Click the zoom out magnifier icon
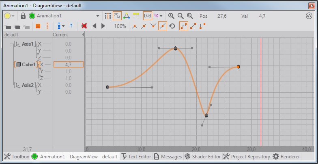This screenshot has height=164, width=318. pyautogui.click(x=180, y=16)
